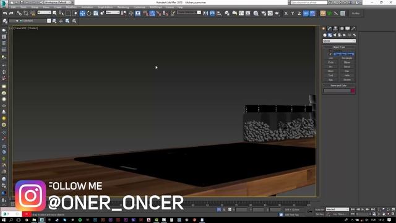This screenshot has width=396, height=223.
Task: Open the layer list dropdown arrow
Action: point(49,21)
